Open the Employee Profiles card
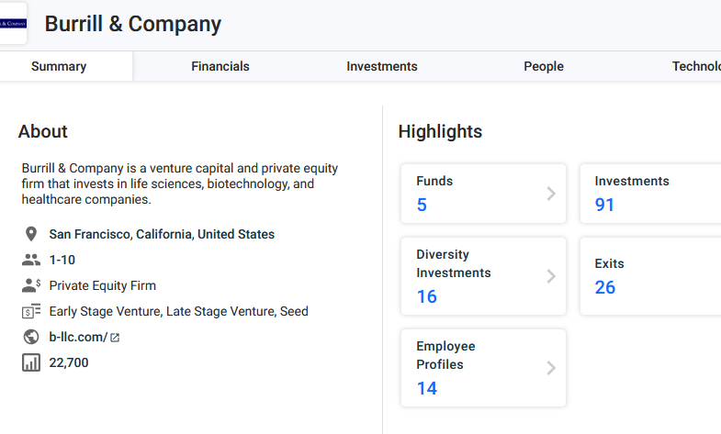This screenshot has height=434, width=721. point(483,368)
